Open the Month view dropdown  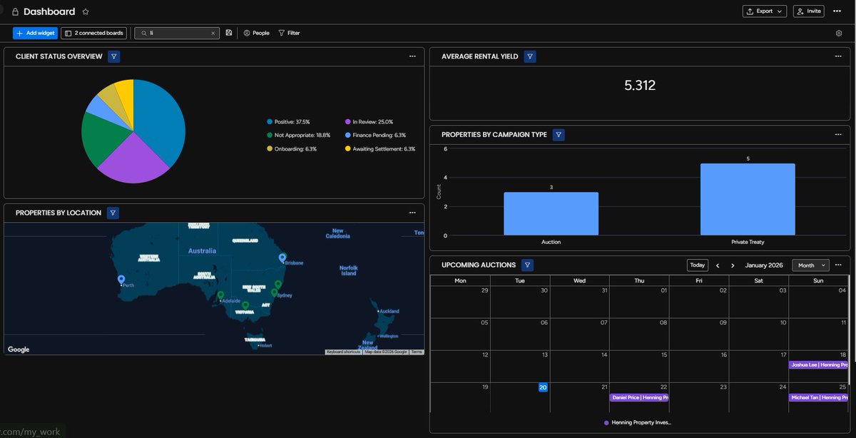click(x=810, y=265)
